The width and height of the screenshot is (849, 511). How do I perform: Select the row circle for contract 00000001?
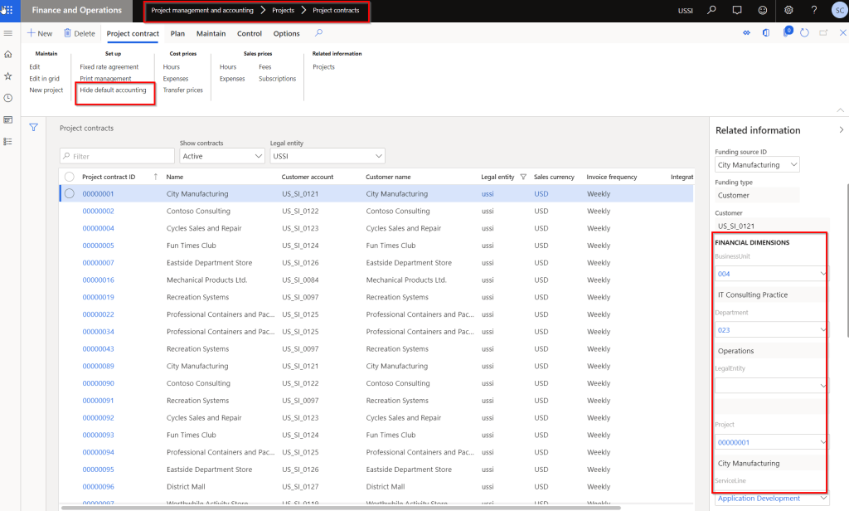[x=70, y=194]
